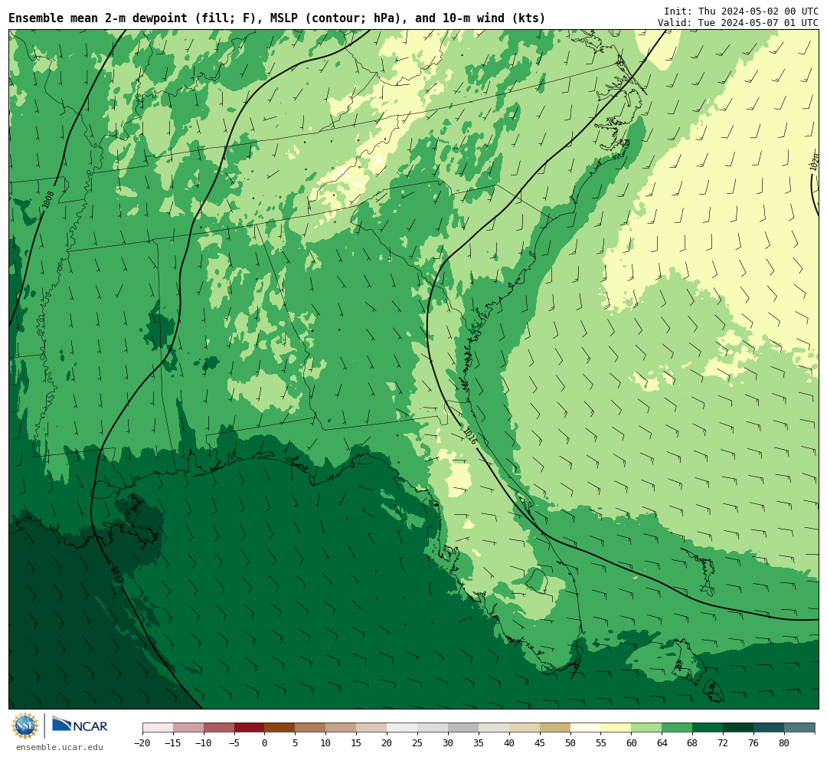Click the 1008 contour label

pyautogui.click(x=48, y=199)
